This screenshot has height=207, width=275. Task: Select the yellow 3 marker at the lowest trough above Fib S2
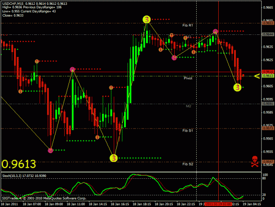[114, 158]
